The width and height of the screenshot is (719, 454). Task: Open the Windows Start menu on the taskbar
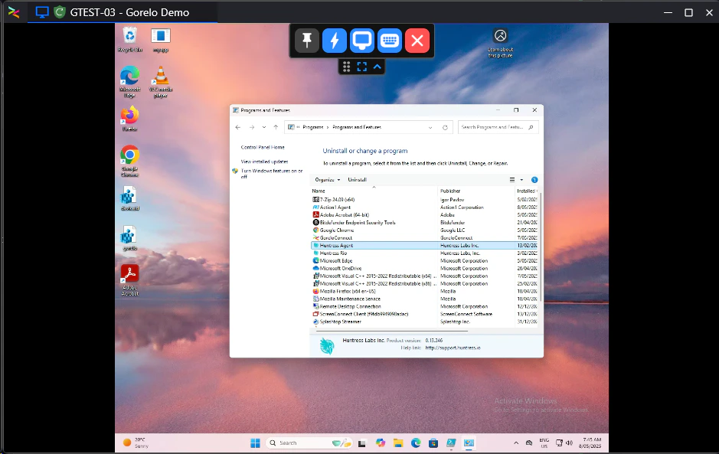coord(255,443)
